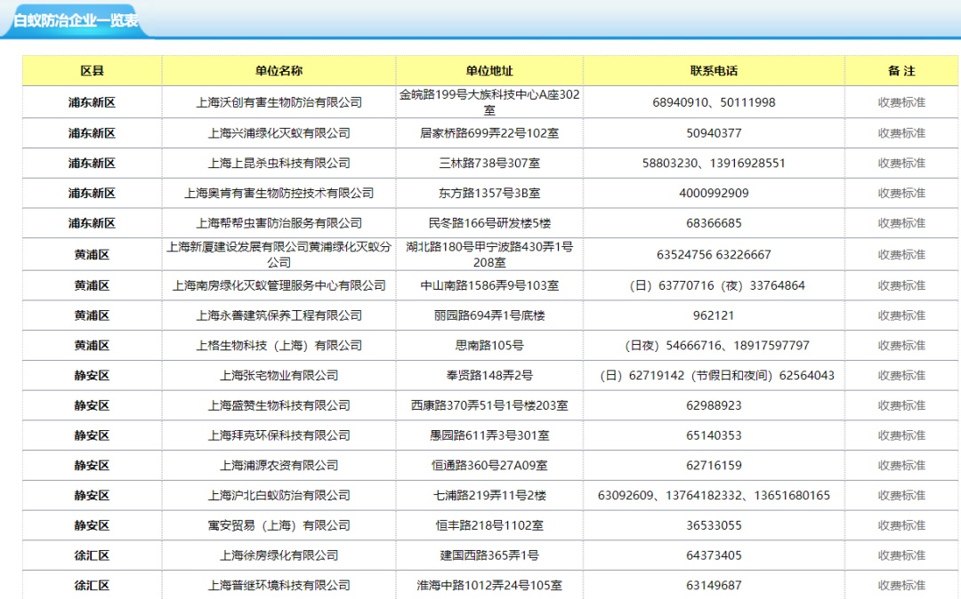Select address 西康路370弄51号1号楼203室
961x599 pixels.
click(x=489, y=405)
